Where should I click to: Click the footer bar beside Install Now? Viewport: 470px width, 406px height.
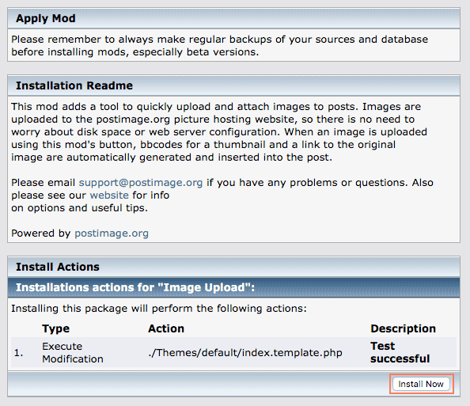pos(198,384)
